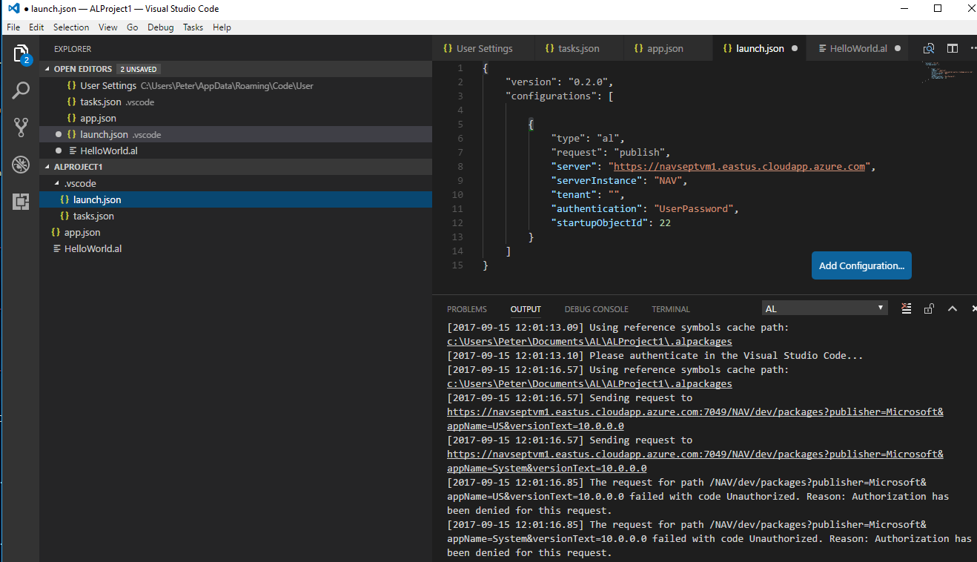Screen dimensions: 977x562
Task: Open the Selection menu
Action: tap(71, 27)
